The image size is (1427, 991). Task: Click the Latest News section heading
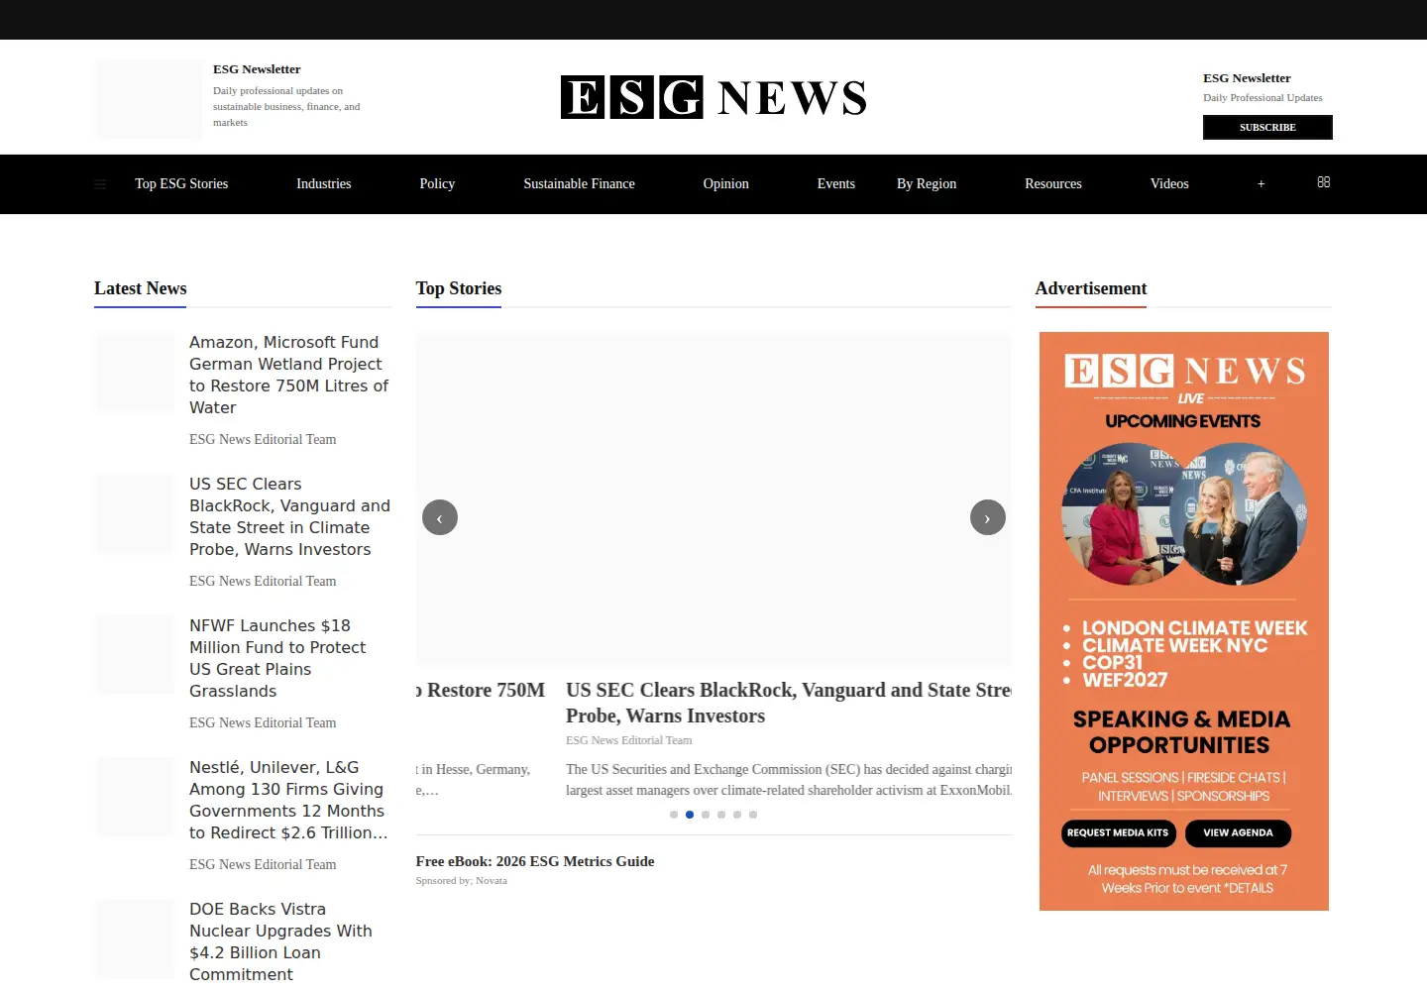point(141,288)
